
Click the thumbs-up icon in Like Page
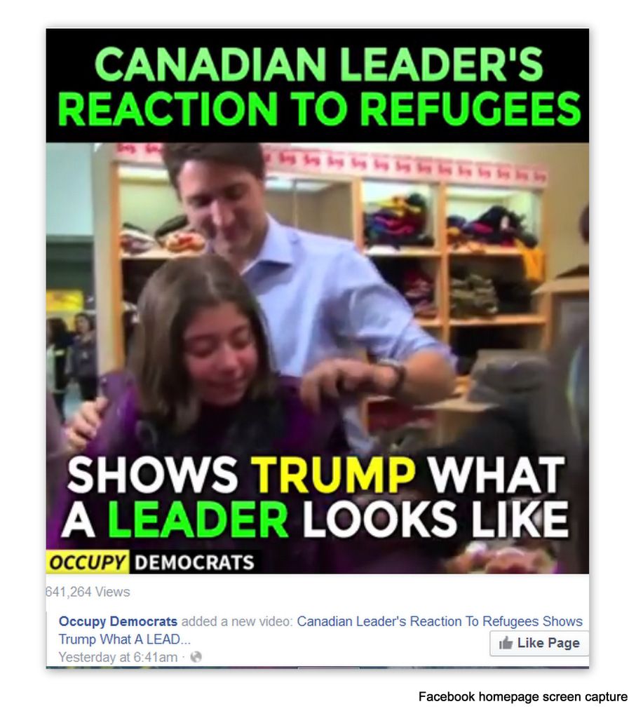pyautogui.click(x=506, y=643)
